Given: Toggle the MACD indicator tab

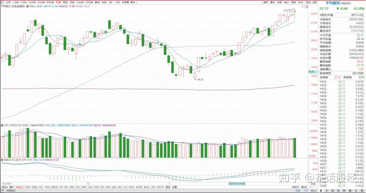Looking at the screenshot, I should click(19, 187).
